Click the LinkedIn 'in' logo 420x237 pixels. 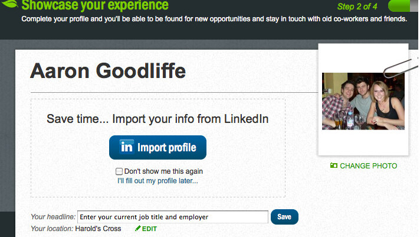127,147
